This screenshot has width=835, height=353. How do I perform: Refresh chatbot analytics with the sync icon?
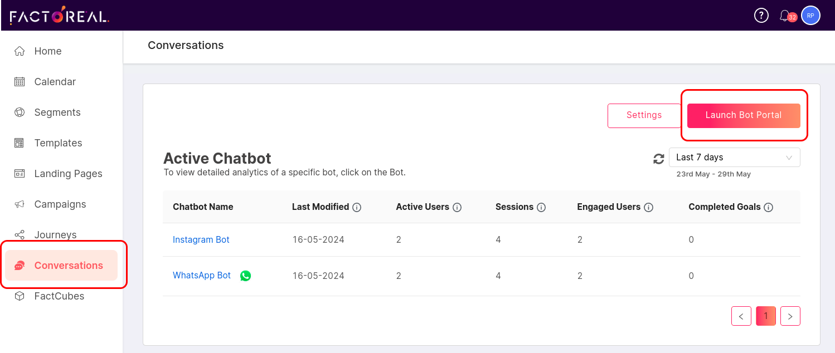(x=659, y=159)
